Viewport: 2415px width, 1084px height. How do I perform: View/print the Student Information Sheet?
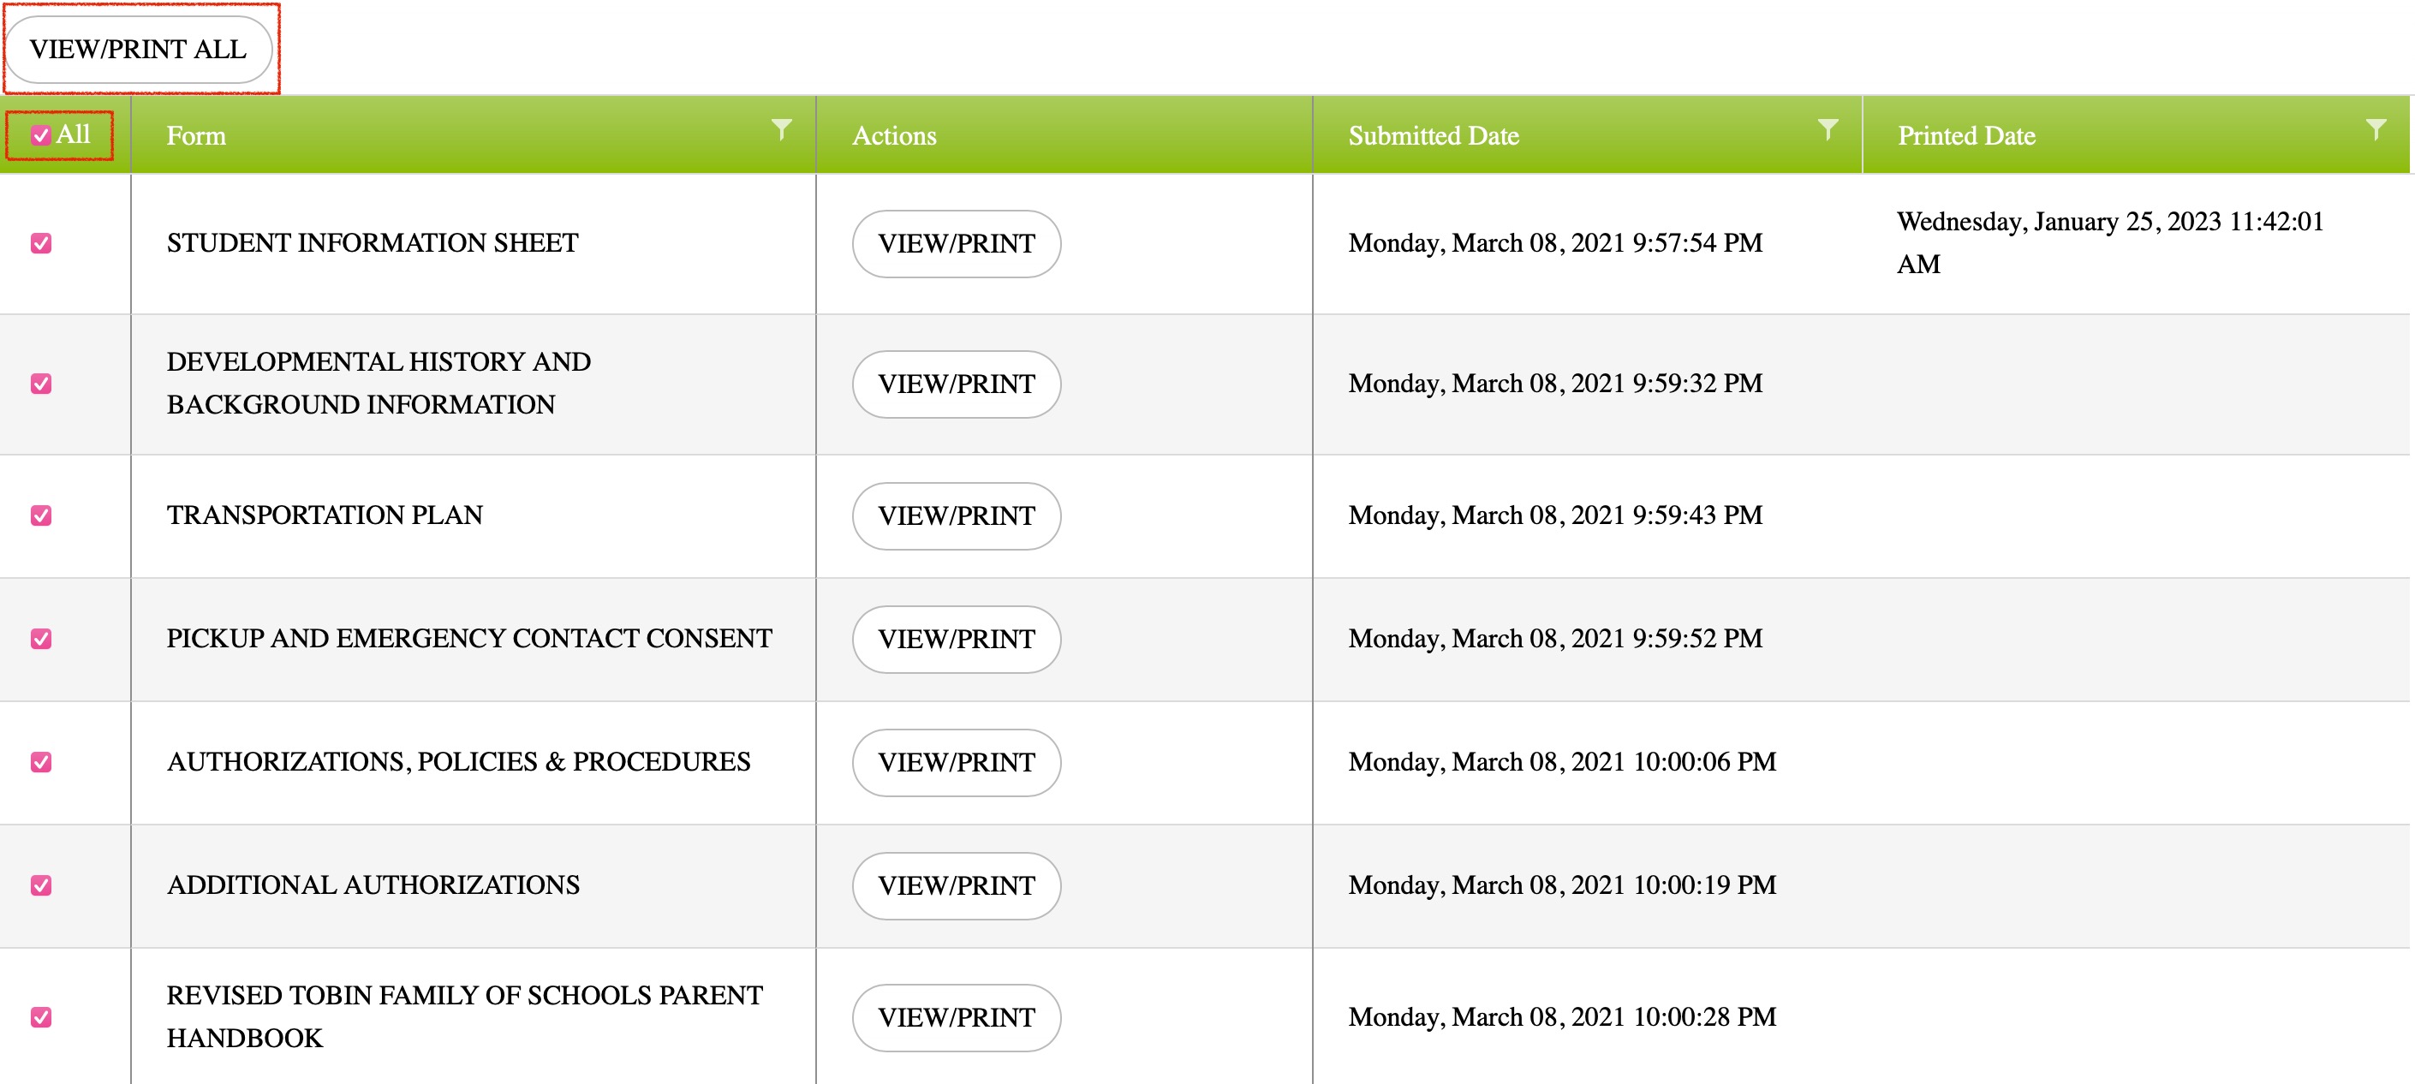point(957,244)
